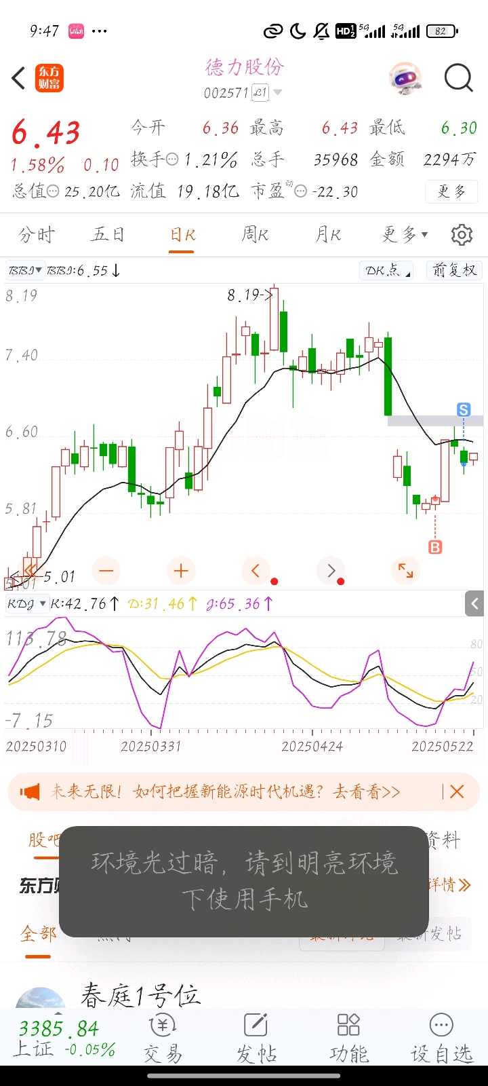Tap the battery indicator in status bar
Image resolution: width=488 pixels, height=1086 pixels.
tap(443, 31)
